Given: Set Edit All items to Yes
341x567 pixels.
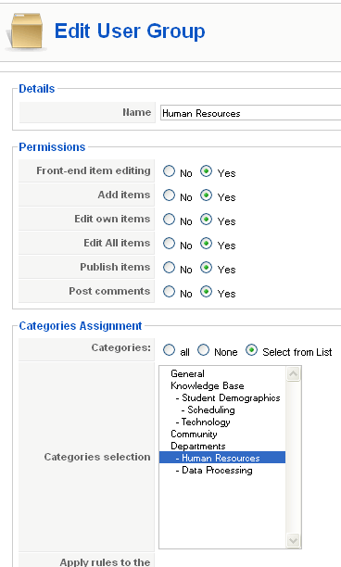Looking at the screenshot, I should [206, 244].
